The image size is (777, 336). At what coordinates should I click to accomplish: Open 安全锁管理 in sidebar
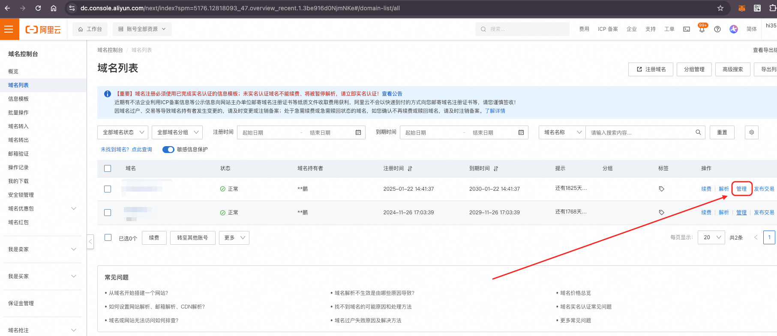(x=21, y=195)
